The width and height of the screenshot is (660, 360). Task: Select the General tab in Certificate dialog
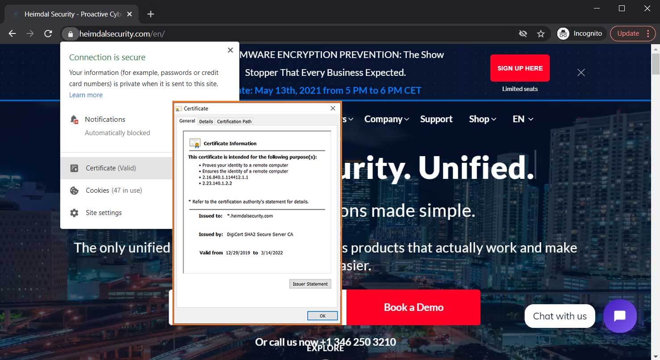pyautogui.click(x=187, y=121)
